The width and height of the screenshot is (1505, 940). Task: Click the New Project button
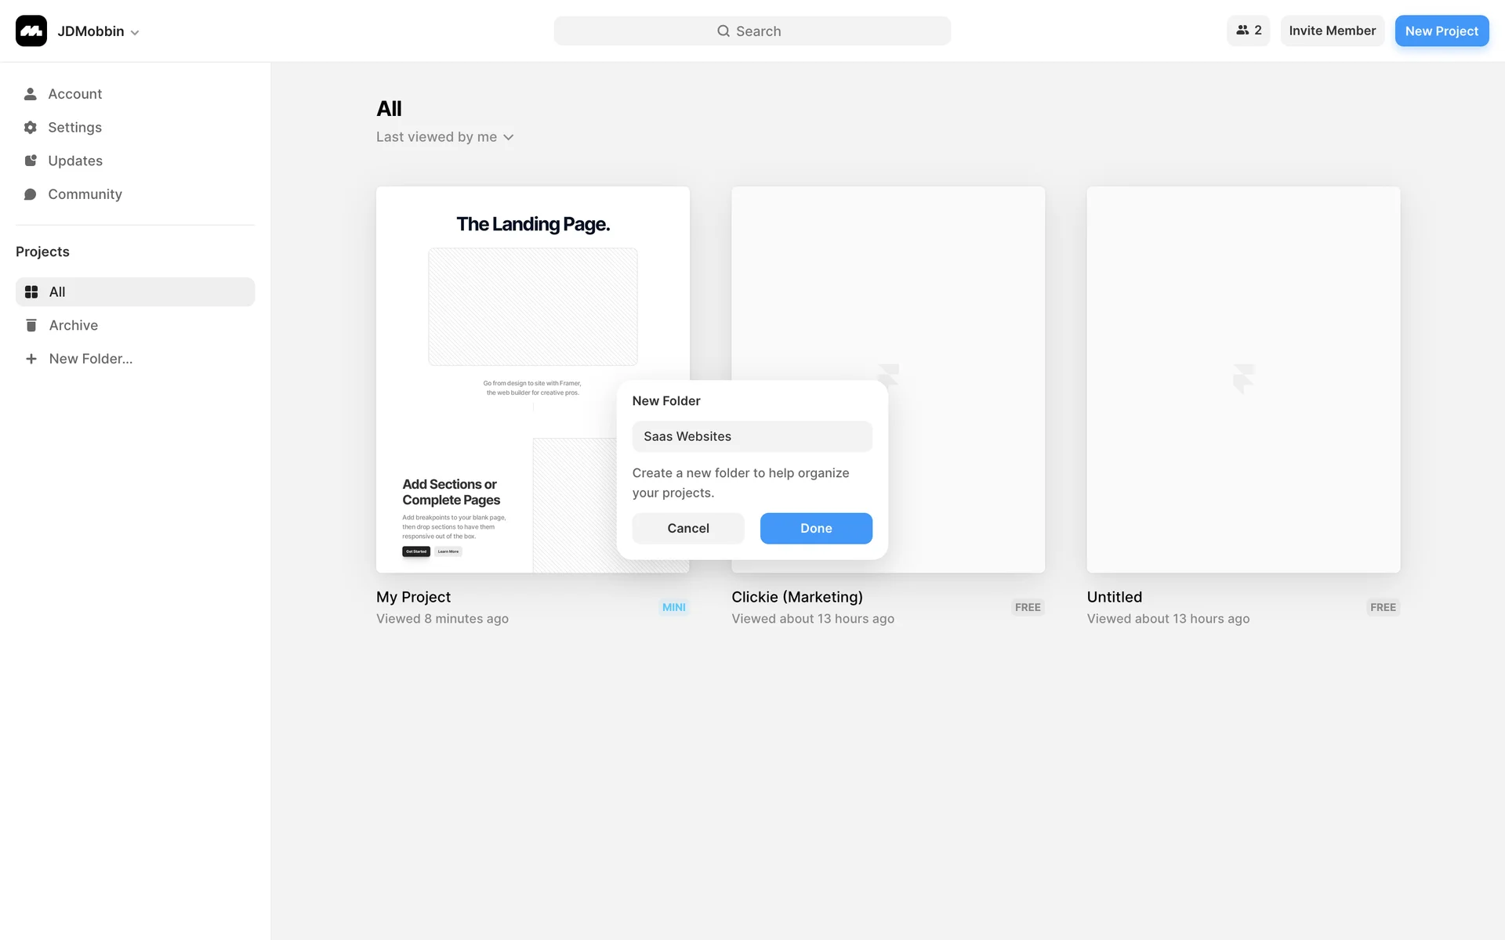pos(1441,31)
